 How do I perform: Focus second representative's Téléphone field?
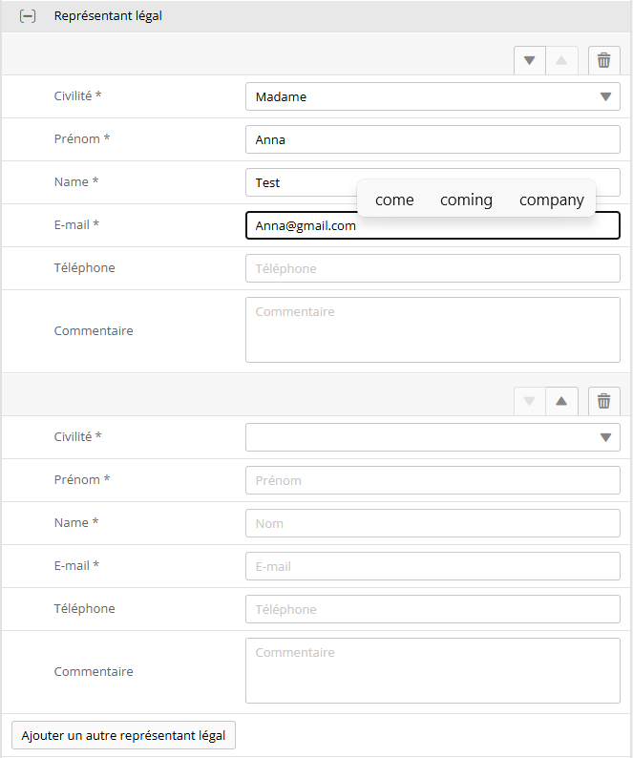pos(433,609)
